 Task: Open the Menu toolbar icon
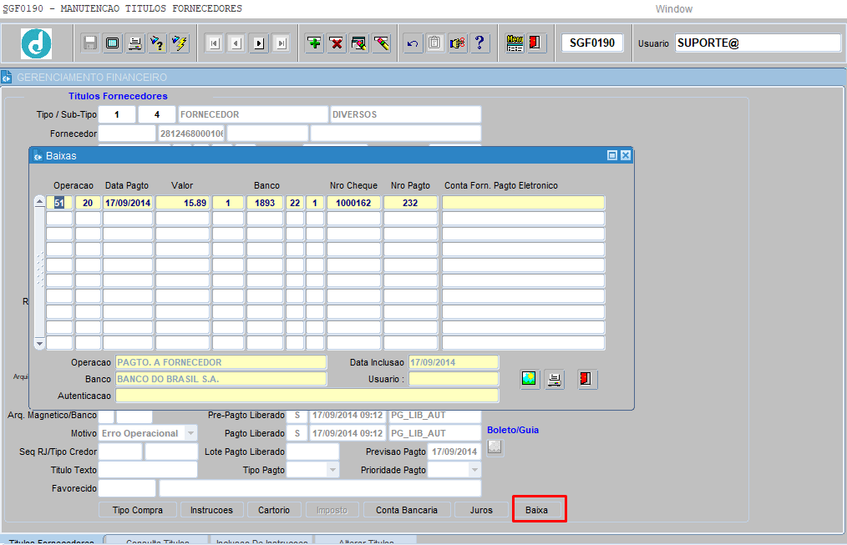(515, 43)
